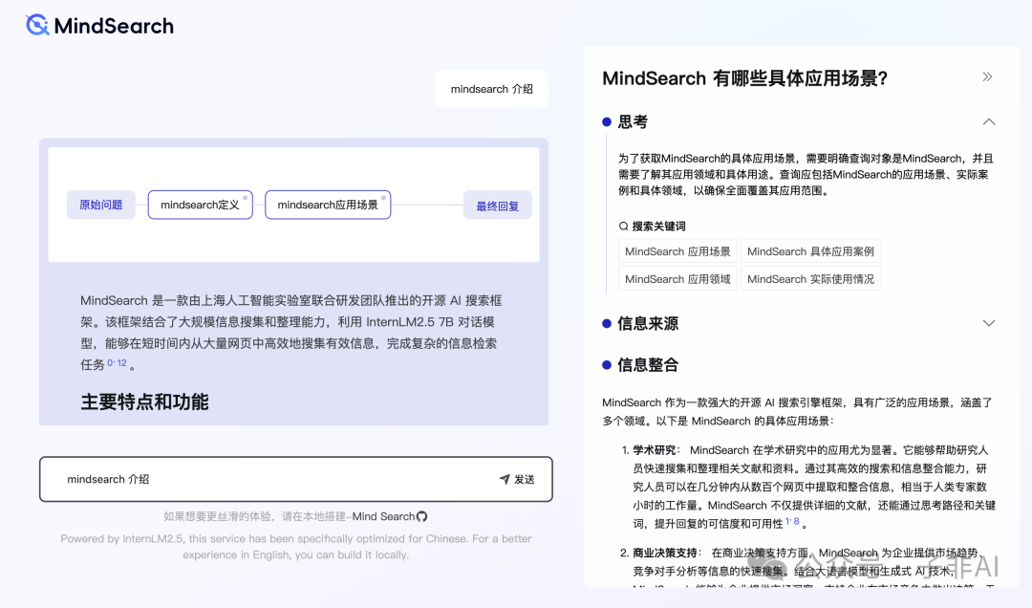Image resolution: width=1032 pixels, height=608 pixels.
Task: Select the 原始问题 node
Action: click(100, 205)
